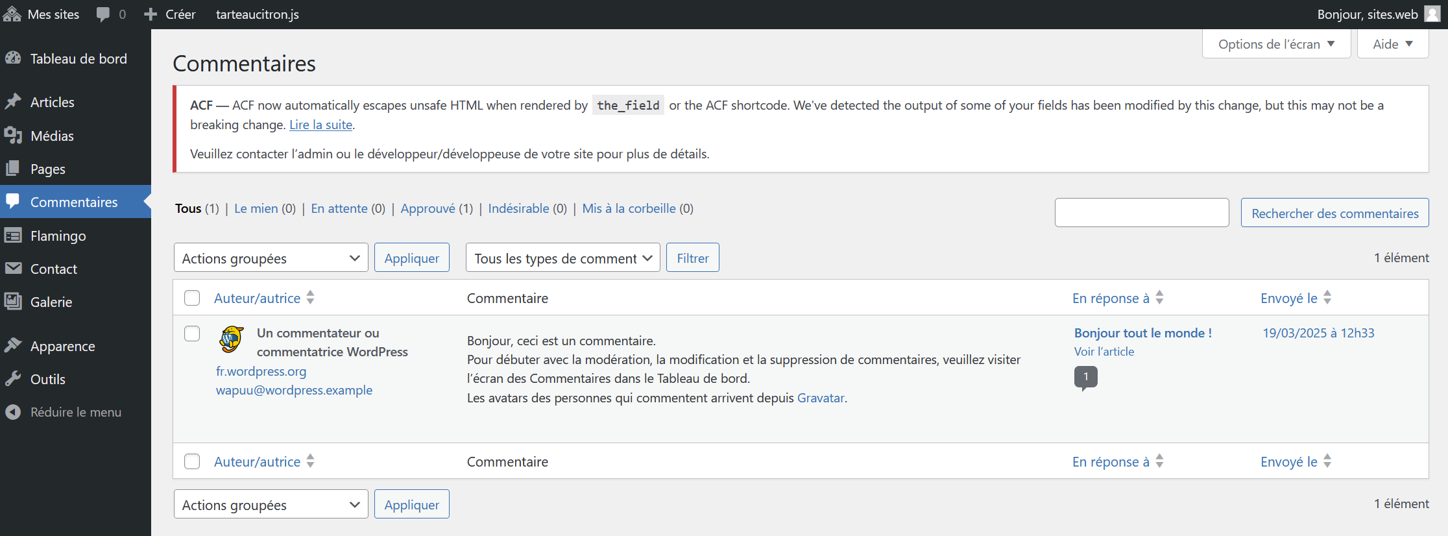
Task: Click the Réduire le menu arrow icon
Action: point(14,412)
